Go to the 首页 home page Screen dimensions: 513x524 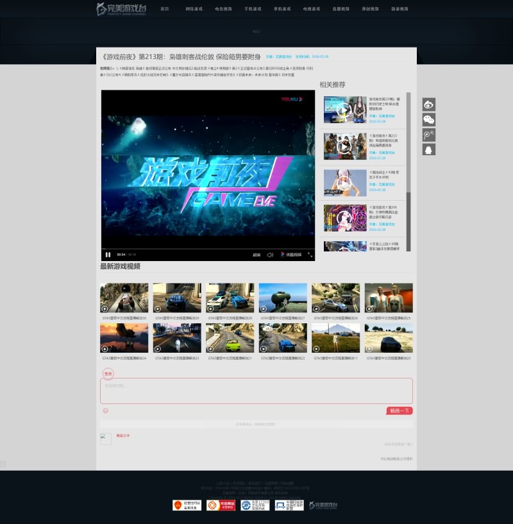tap(164, 9)
